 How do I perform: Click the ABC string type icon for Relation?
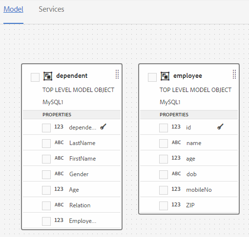[x=59, y=205]
